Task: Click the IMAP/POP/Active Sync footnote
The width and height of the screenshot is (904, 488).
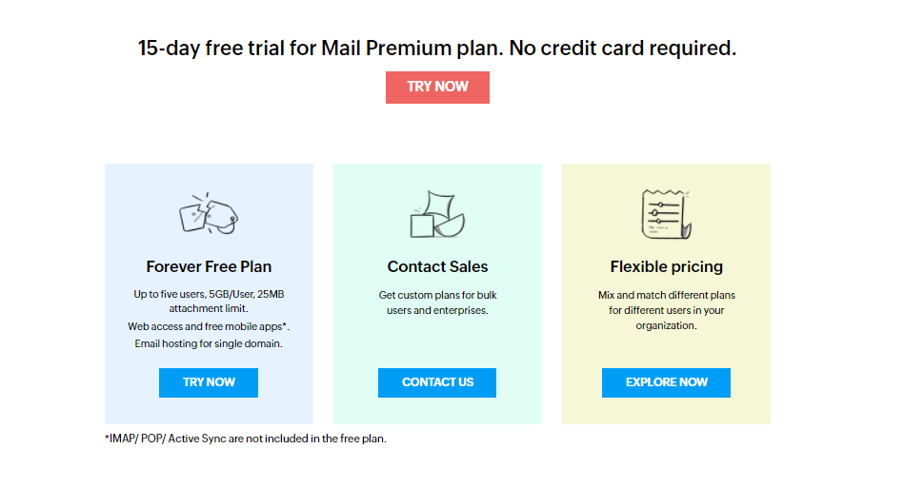Action: tap(245, 439)
